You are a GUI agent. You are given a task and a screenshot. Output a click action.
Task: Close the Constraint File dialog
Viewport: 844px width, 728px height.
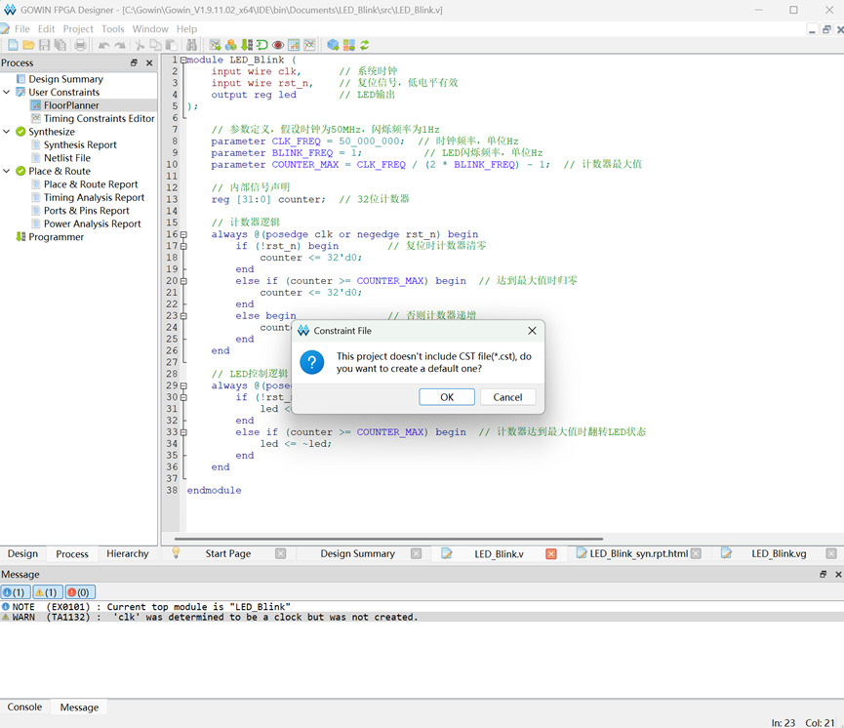pos(532,331)
